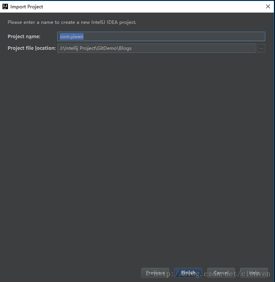Click Finish to create the project

click(188, 273)
